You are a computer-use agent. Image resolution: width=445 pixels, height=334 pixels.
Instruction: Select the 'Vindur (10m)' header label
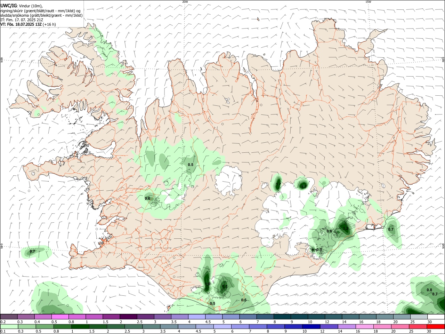coord(31,6)
